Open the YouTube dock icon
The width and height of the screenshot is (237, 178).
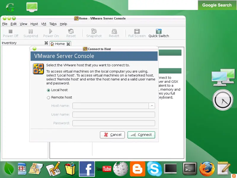coord(104,169)
